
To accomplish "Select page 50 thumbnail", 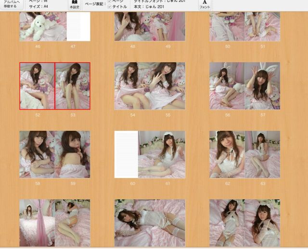I will pos(227,27).
